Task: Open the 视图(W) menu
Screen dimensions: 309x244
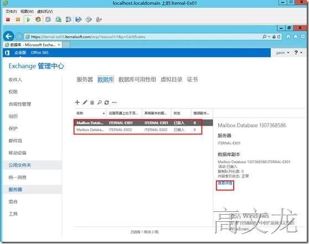Action: tap(27, 12)
